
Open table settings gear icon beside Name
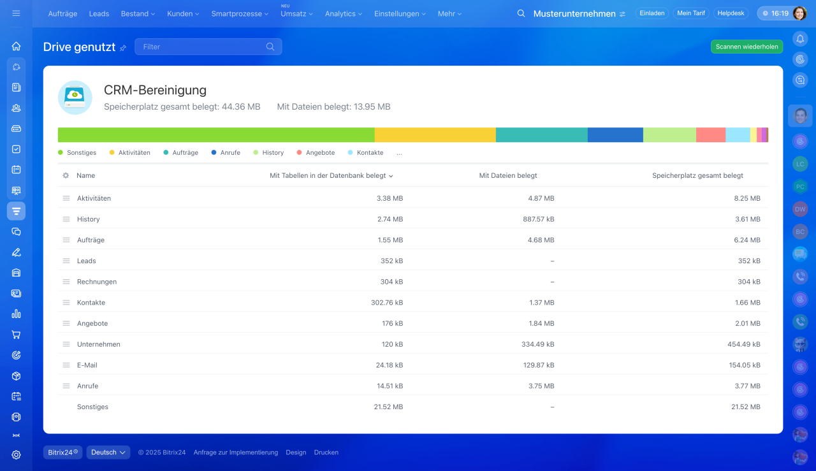click(x=66, y=175)
